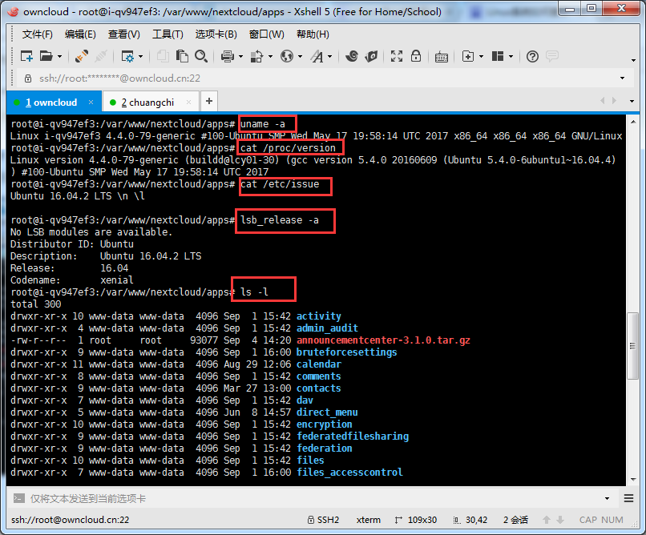The width and height of the screenshot is (646, 535).
Task: Click the lock screen padlock icon
Action: pos(416,56)
